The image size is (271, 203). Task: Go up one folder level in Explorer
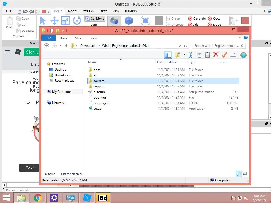66,46
